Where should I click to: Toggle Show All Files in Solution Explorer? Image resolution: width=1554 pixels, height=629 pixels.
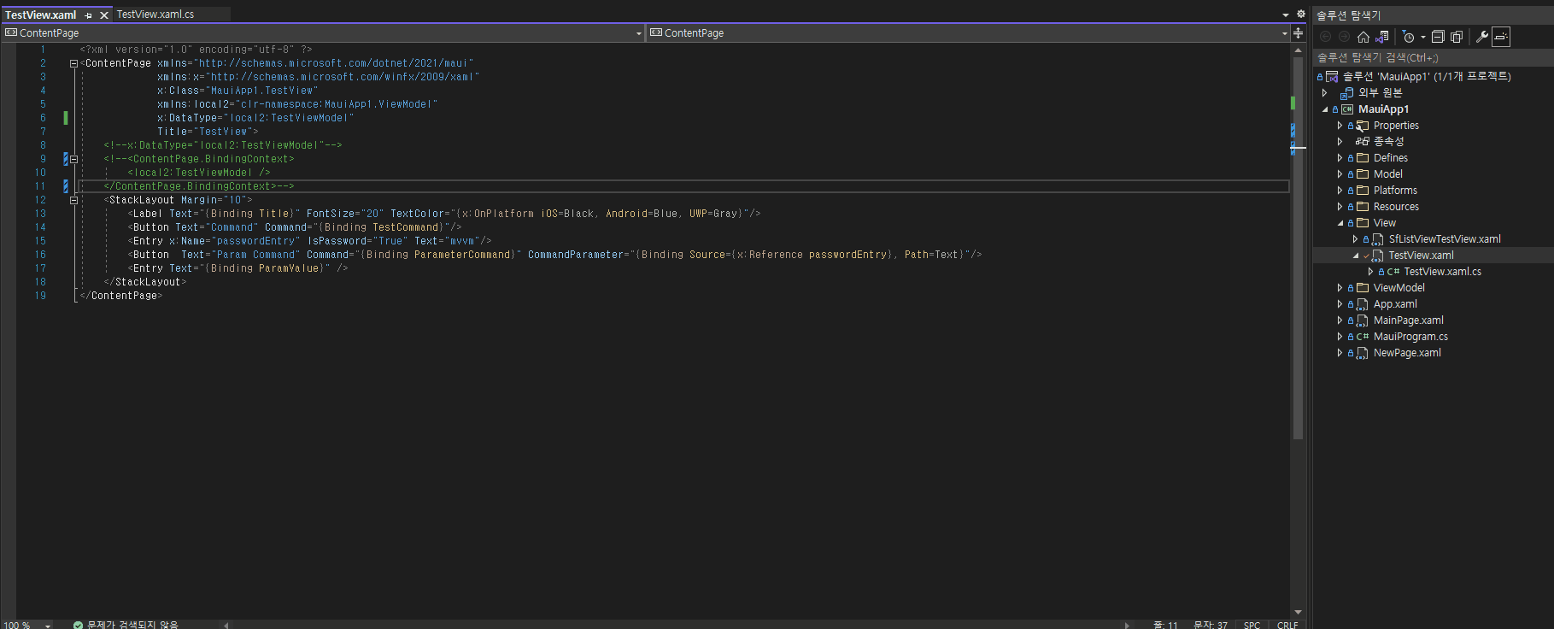point(1457,37)
